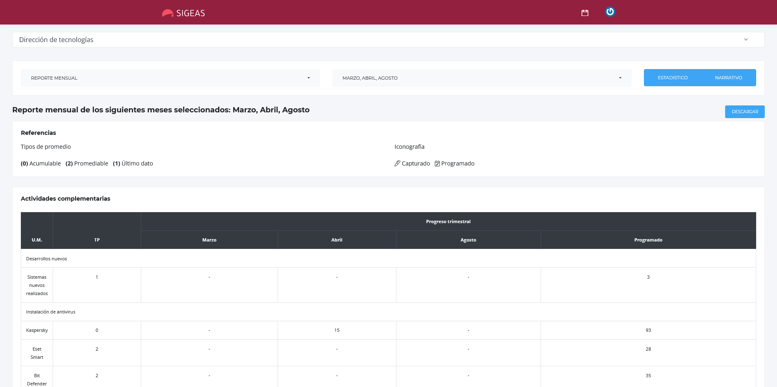Click the Marzo column header
The image size is (777, 387).
point(209,240)
